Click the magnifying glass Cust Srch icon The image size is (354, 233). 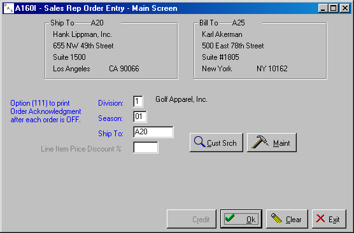(x=199, y=142)
